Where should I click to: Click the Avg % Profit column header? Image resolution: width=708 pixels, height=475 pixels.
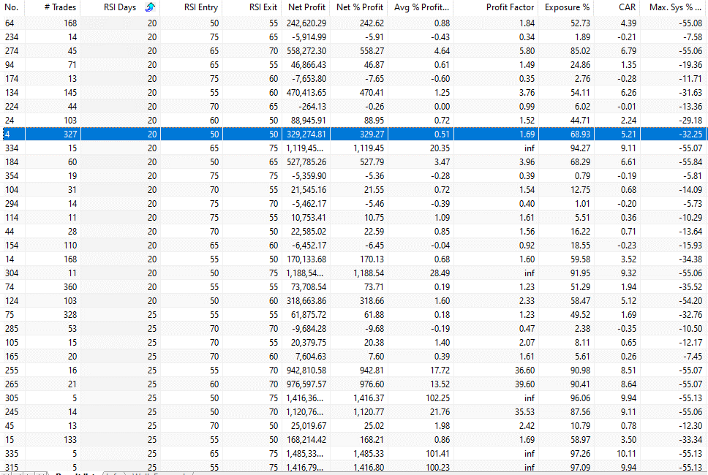click(x=422, y=7)
